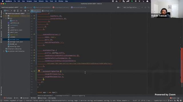
Task: Click the locate/select opened file target icon
Action: tap(15, 11)
